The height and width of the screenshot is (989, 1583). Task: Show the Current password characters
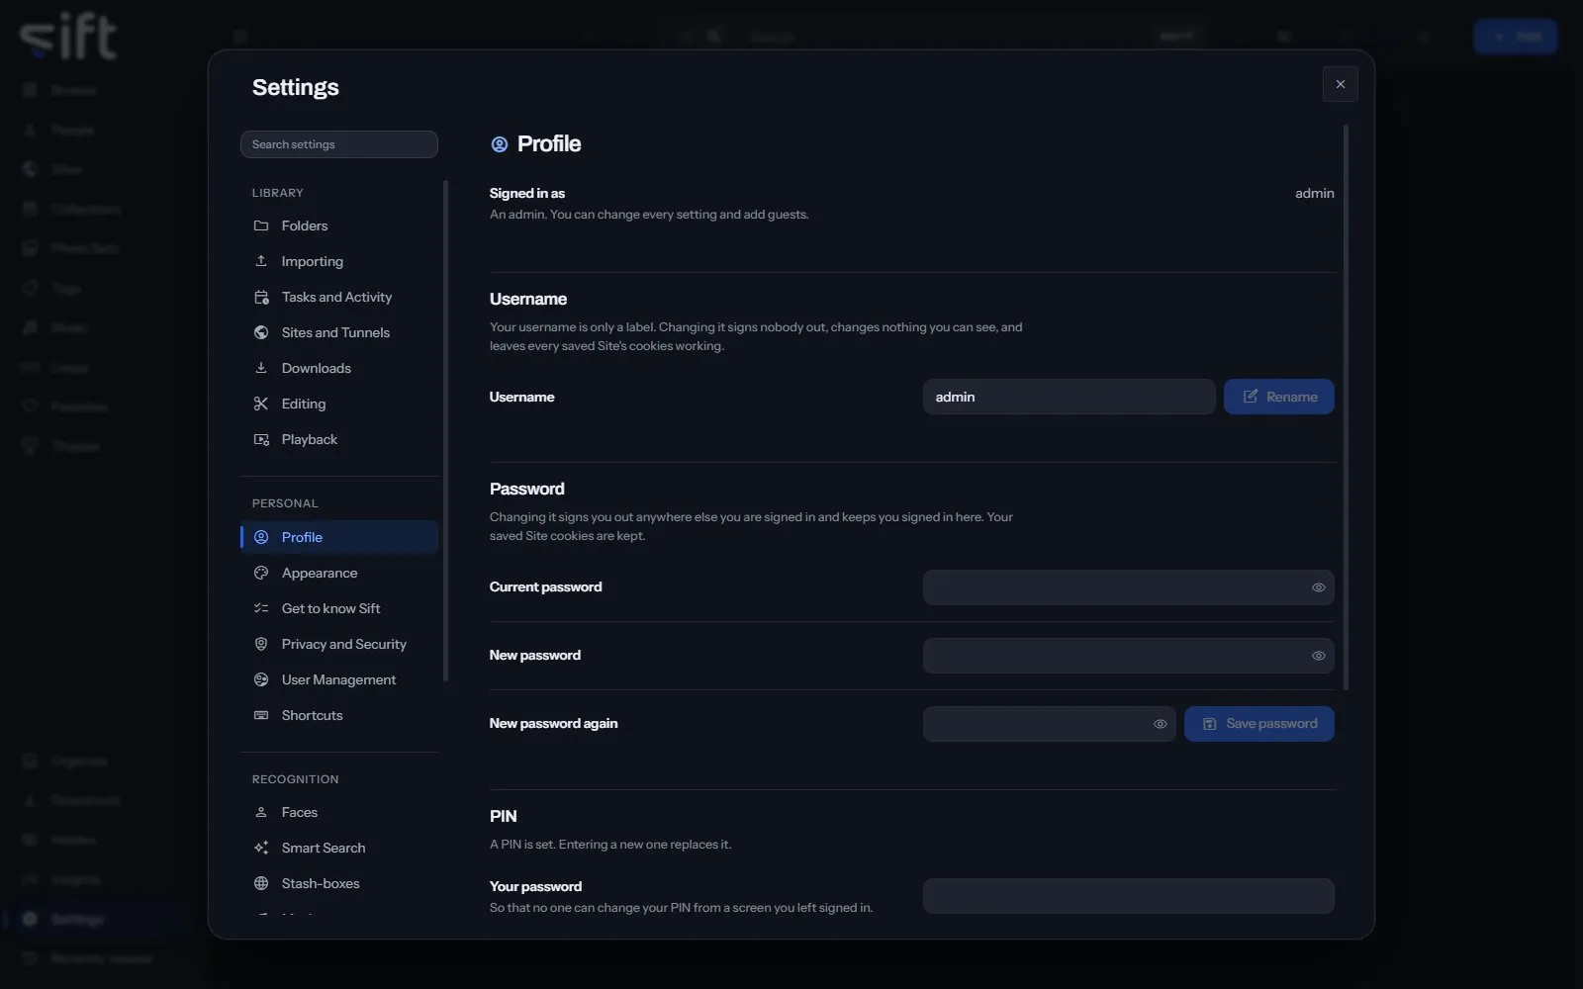click(x=1318, y=587)
